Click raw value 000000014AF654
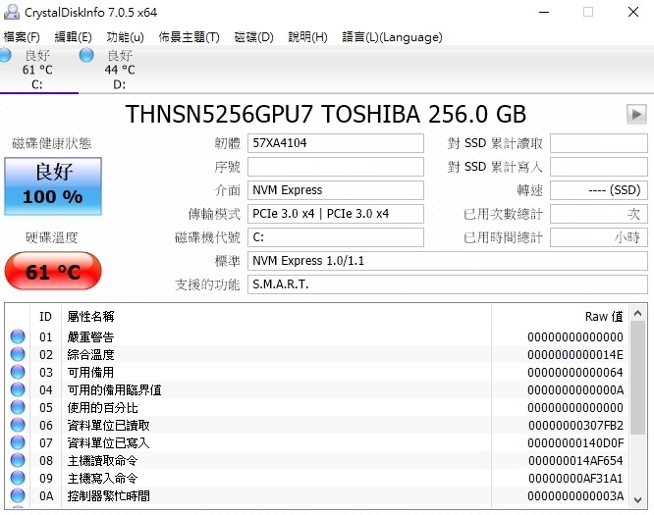Image resolution: width=654 pixels, height=515 pixels. pyautogui.click(x=575, y=461)
